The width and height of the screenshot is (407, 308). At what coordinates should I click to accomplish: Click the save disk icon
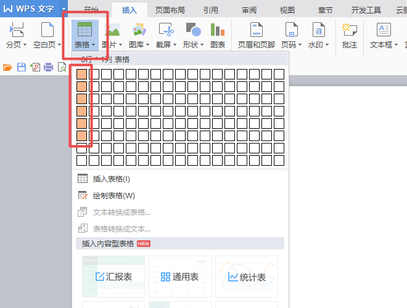click(x=22, y=67)
